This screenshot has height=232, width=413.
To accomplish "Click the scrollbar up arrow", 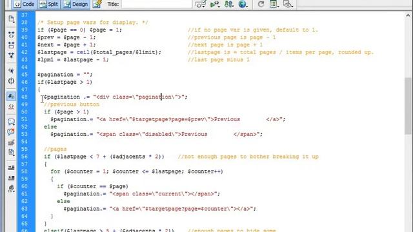I will (x=408, y=15).
